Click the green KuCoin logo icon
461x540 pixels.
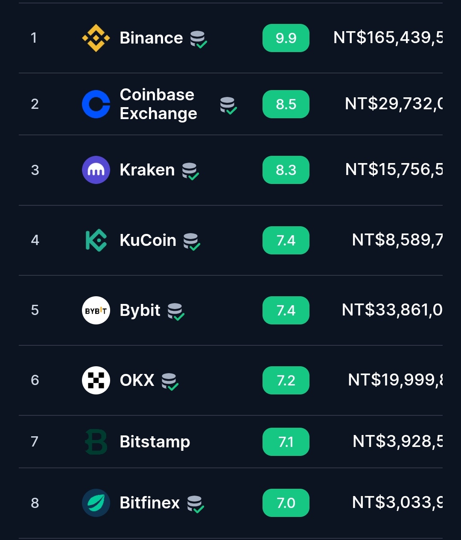96,240
